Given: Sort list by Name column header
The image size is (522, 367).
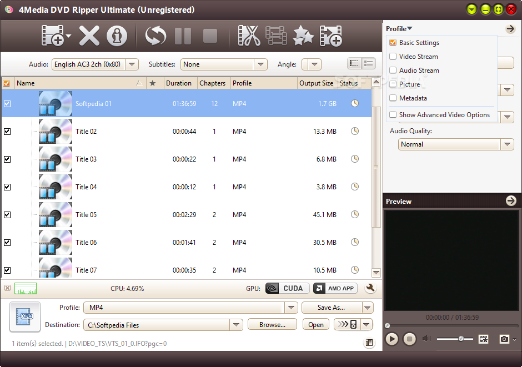Looking at the screenshot, I should coord(80,83).
